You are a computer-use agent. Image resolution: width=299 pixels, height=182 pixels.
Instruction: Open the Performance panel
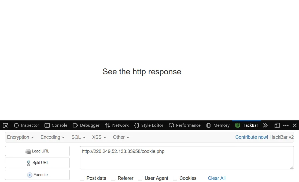[184, 125]
